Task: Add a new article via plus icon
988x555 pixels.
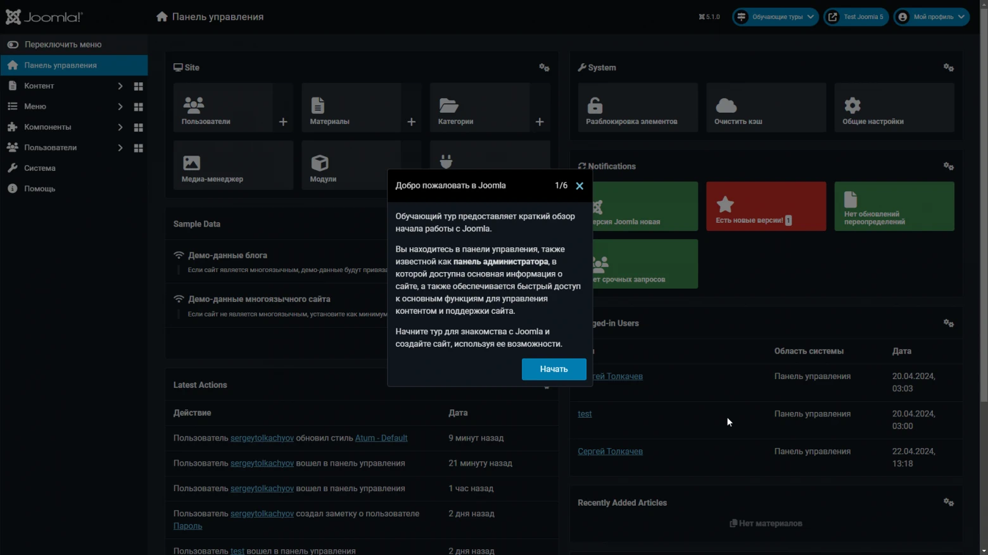Action: (x=412, y=122)
